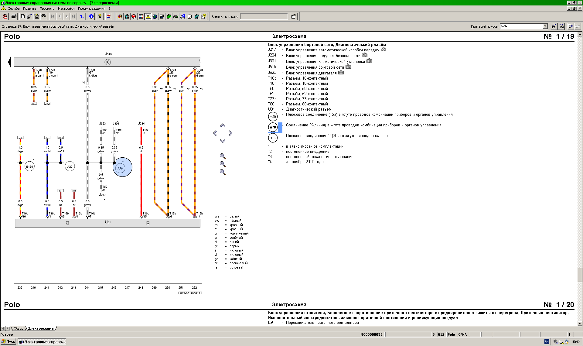Click the printer icon in the toolbar
Screen dimensions: 583x346
click(x=14, y=17)
